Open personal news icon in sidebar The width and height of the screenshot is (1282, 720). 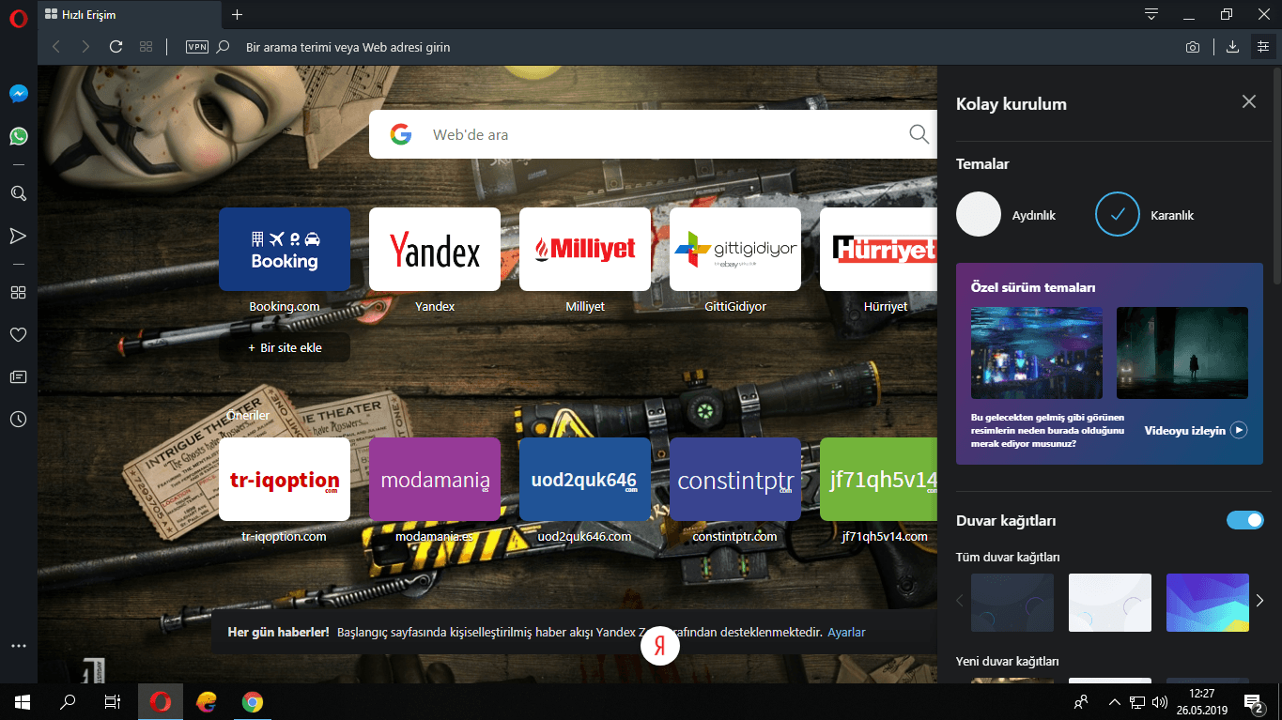coord(18,376)
